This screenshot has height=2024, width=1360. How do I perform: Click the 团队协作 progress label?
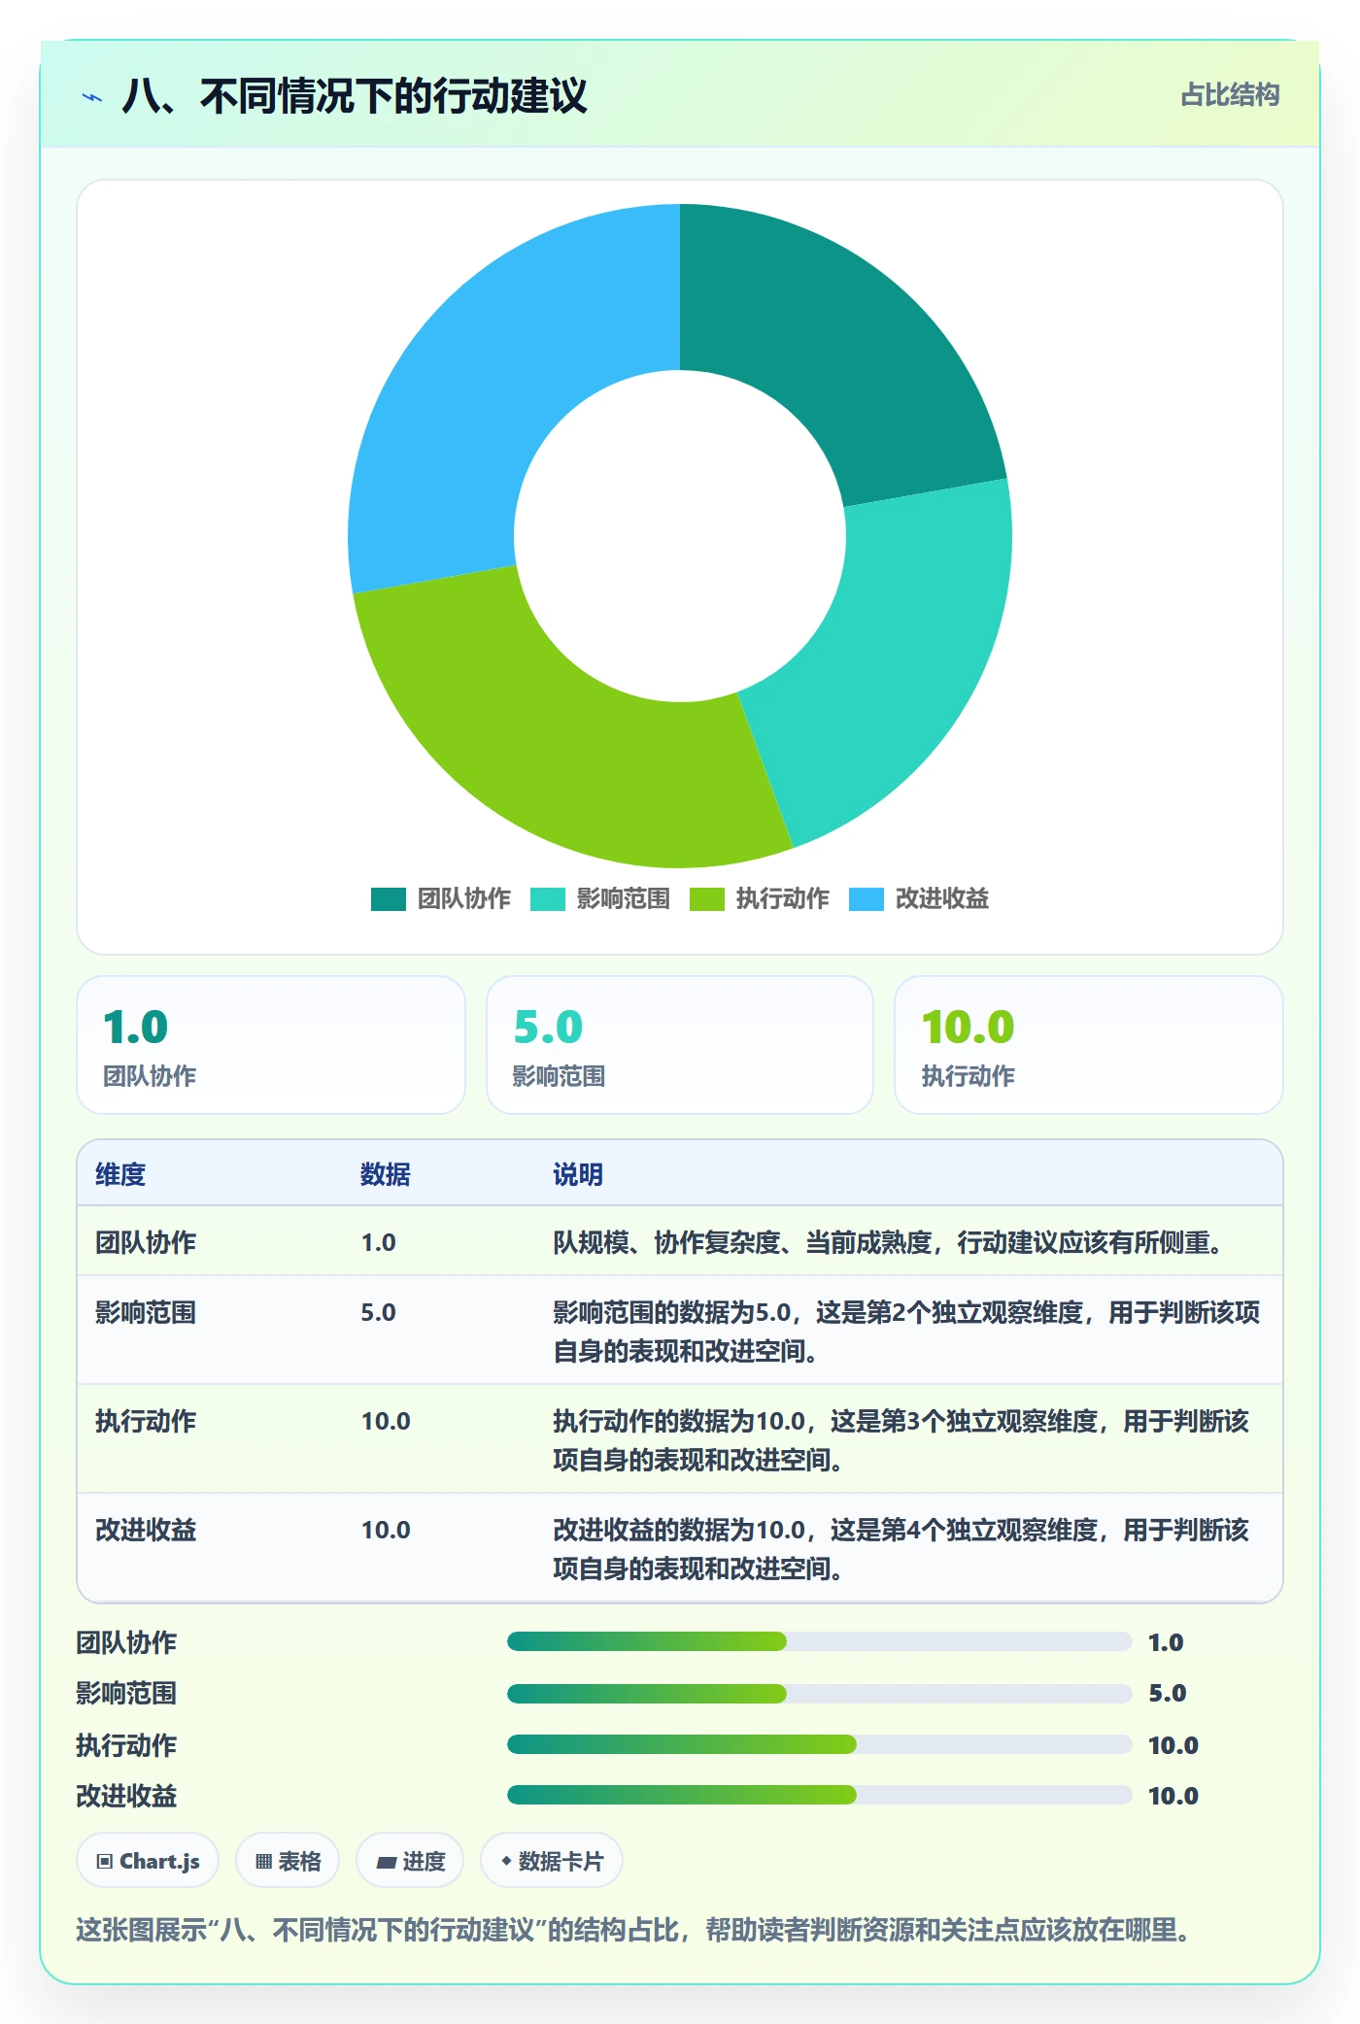(126, 1642)
